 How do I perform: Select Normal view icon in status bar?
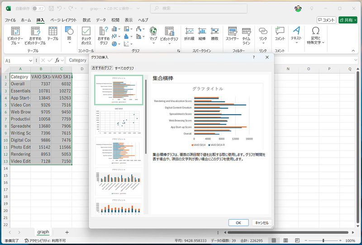point(274,240)
